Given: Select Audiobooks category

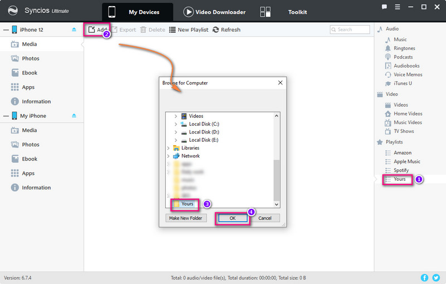Looking at the screenshot, I should (x=402, y=66).
